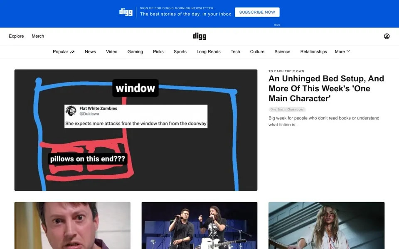Image resolution: width=399 pixels, height=249 pixels.
Task: Open the bed setup window diagram image
Action: tap(136, 130)
